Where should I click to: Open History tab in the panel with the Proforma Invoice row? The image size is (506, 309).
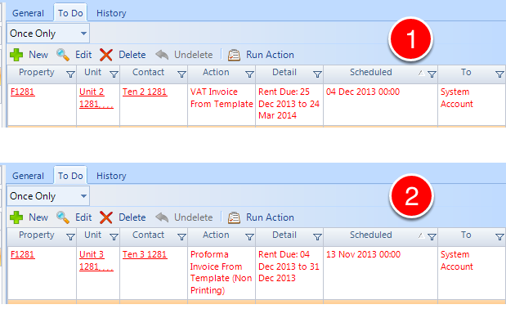(x=111, y=176)
